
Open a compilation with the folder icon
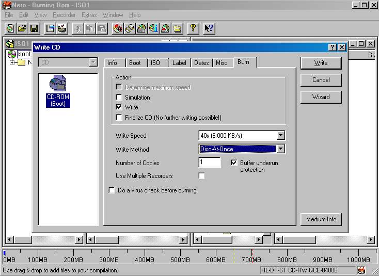(22, 28)
